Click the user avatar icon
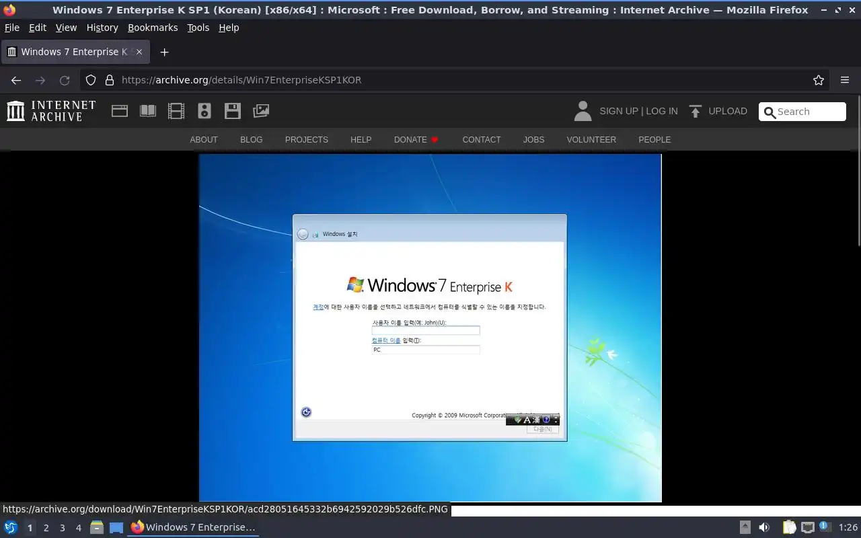Image resolution: width=861 pixels, height=538 pixels. 583,111
